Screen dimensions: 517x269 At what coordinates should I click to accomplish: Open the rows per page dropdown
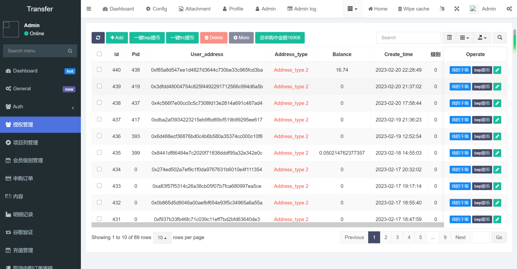click(x=162, y=238)
